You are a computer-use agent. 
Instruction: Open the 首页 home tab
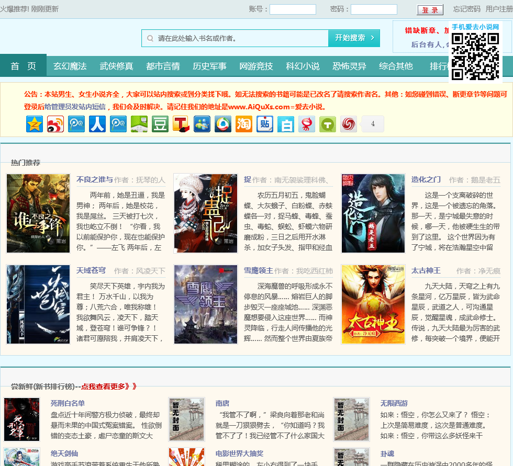point(23,66)
